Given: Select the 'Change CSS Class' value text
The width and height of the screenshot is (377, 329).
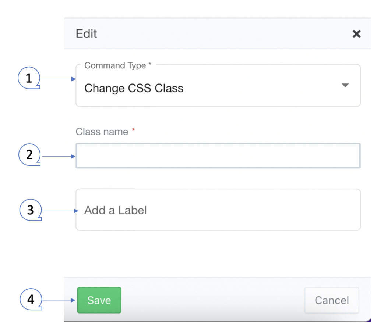Looking at the screenshot, I should click(134, 88).
